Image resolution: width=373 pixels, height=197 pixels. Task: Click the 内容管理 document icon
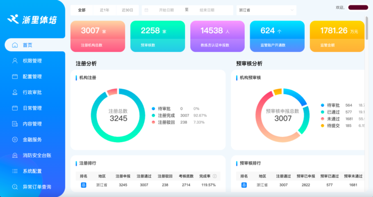[x=15, y=124]
